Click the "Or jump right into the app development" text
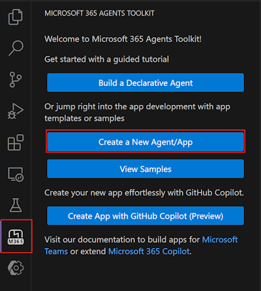The height and width of the screenshot is (291, 261). tap(137, 113)
